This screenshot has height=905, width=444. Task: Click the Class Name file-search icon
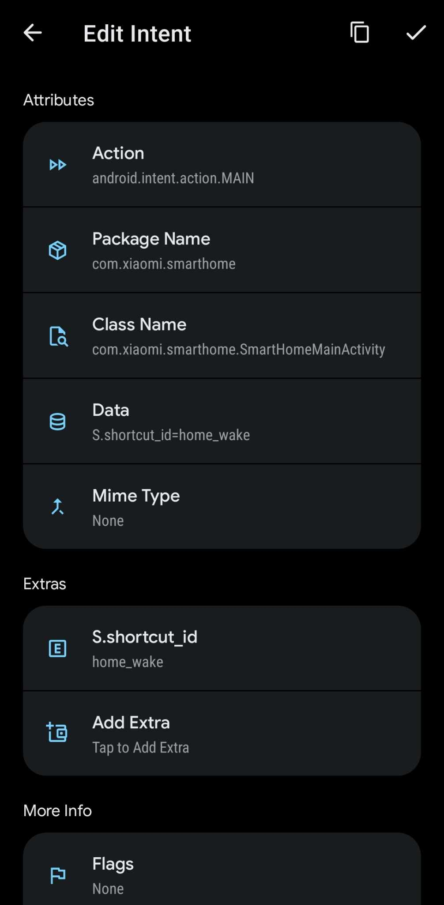[58, 336]
